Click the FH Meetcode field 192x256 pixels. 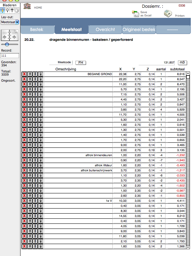tap(80, 63)
